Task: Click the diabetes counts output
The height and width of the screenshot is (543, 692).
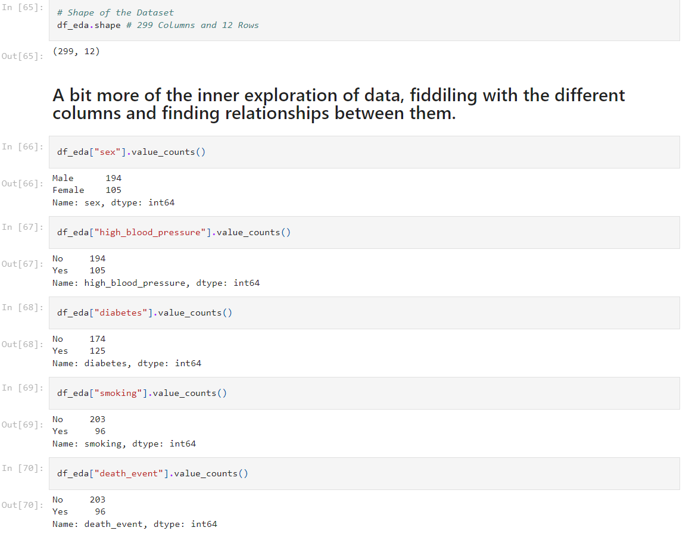Action: click(x=126, y=351)
